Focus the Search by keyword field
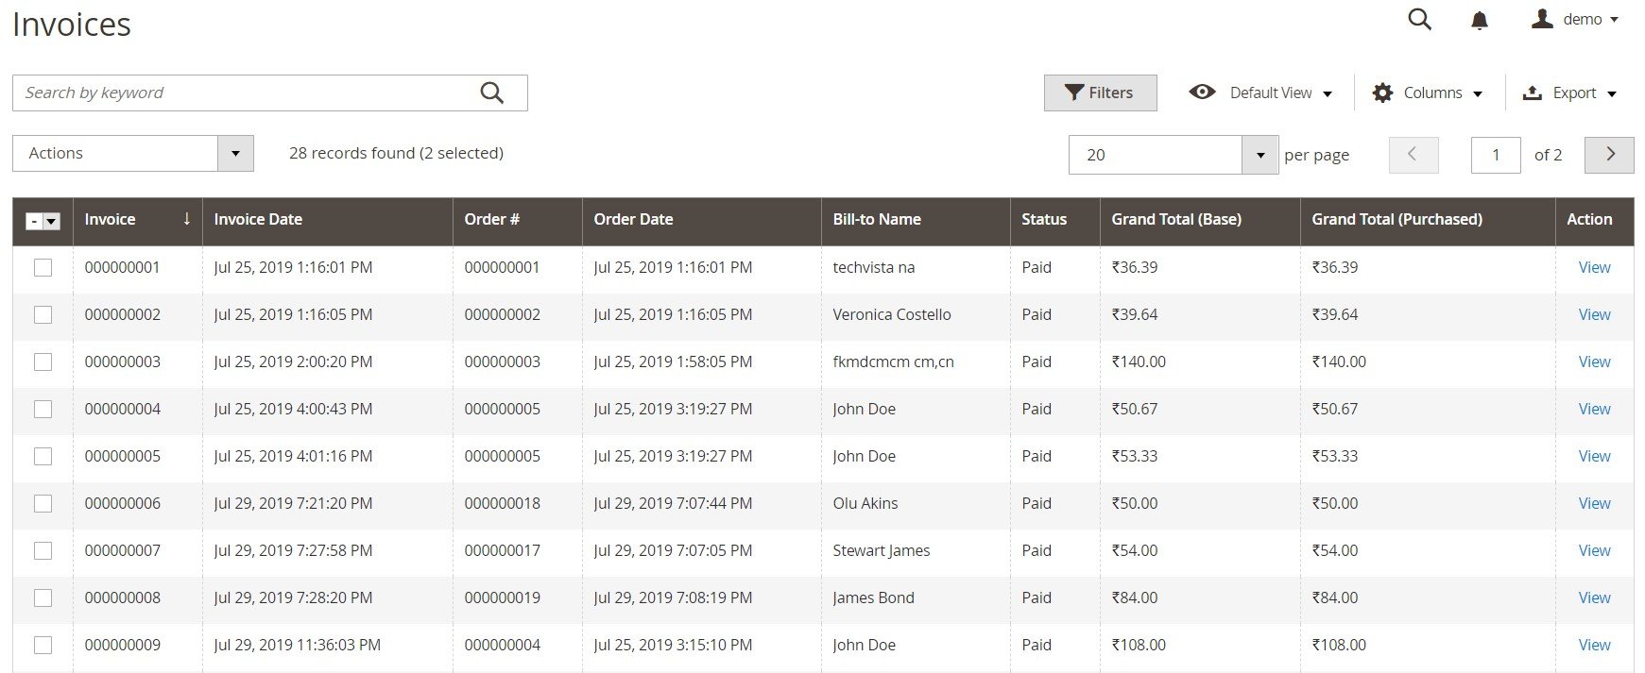The height and width of the screenshot is (673, 1645). [x=269, y=93]
